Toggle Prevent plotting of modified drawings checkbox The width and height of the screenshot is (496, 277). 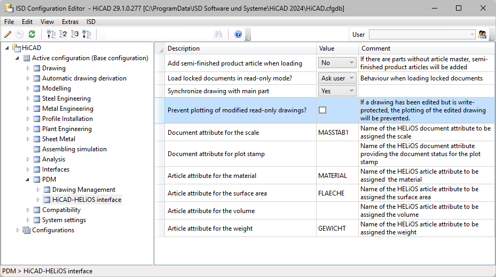coord(322,110)
